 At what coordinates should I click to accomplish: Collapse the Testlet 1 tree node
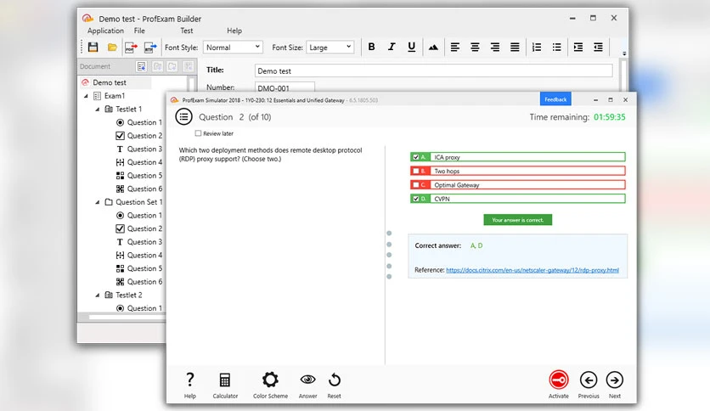click(98, 109)
